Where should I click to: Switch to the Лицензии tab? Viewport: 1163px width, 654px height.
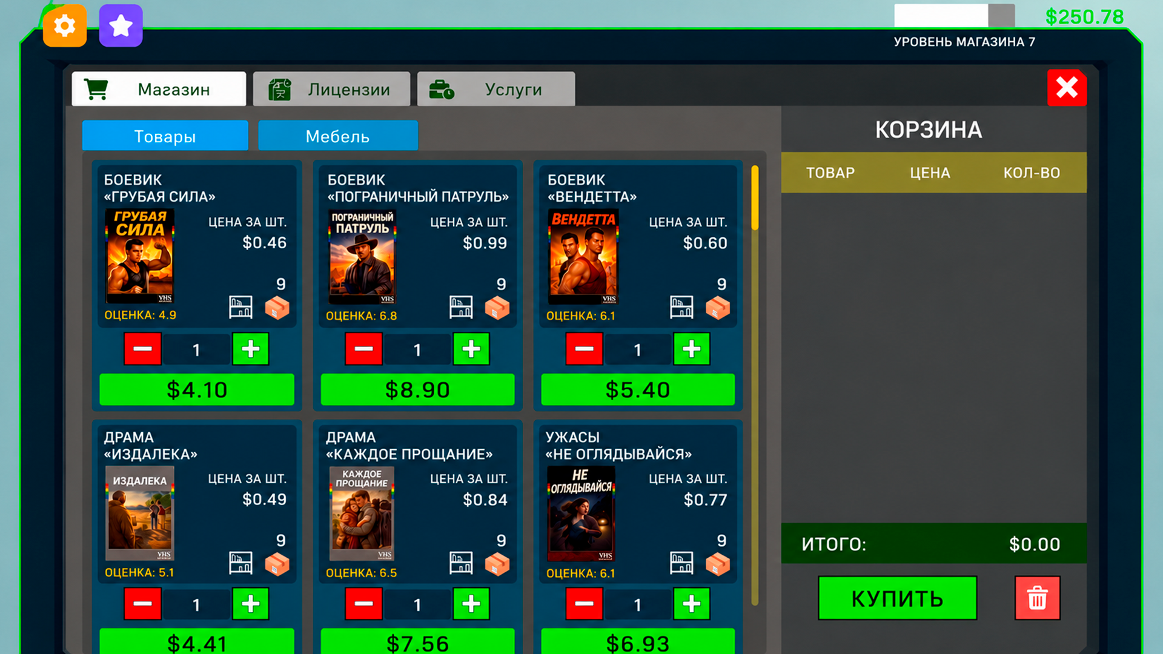pyautogui.click(x=331, y=89)
